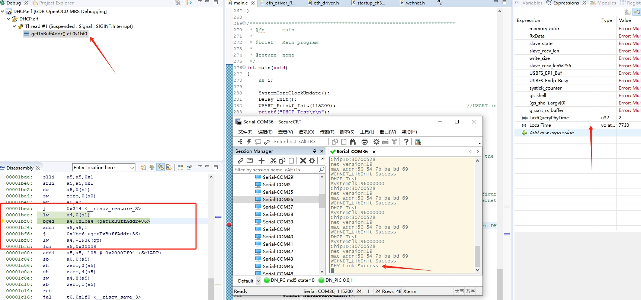Image resolution: width=641 pixels, height=300 pixels.
Task: Click the session list scrollbar down arrow
Action: 322,271
